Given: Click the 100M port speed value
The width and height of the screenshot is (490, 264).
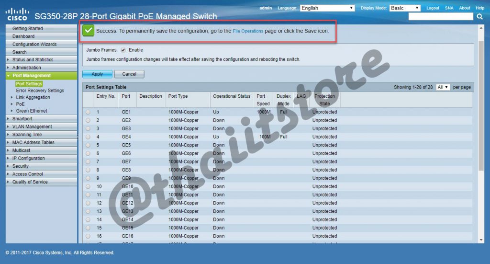Looking at the screenshot, I should 265,137.
